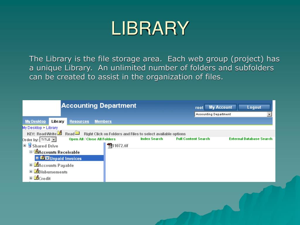This screenshot has height=225, width=300.
Task: Click the root username text
Action: [x=199, y=108]
